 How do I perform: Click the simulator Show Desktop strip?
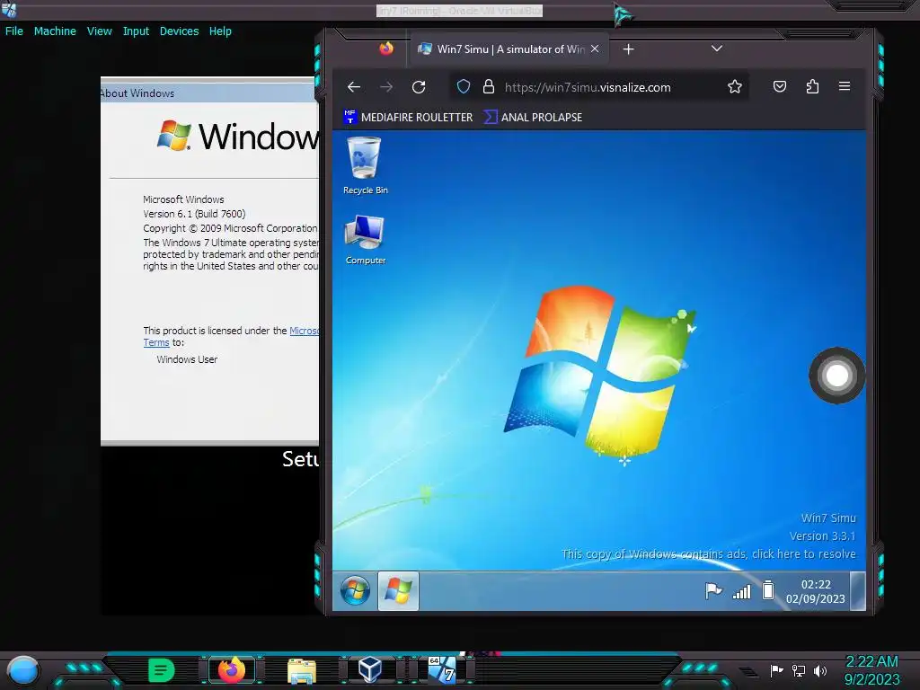pos(858,591)
